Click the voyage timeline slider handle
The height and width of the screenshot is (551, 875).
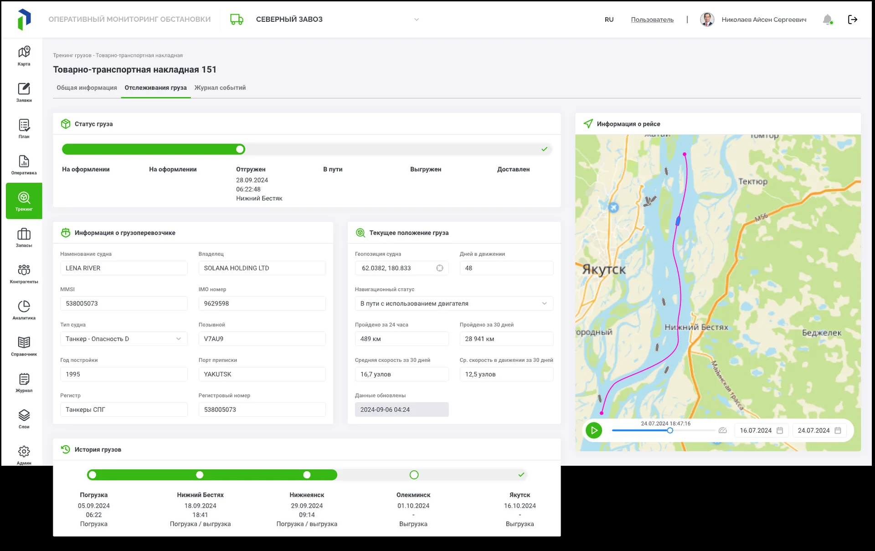coord(670,430)
